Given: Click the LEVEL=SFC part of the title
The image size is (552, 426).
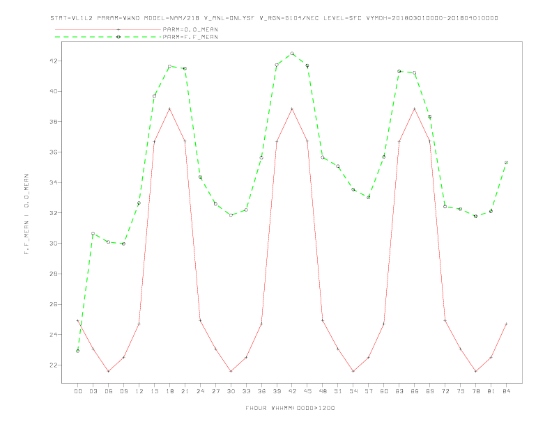Looking at the screenshot, I should point(342,18).
